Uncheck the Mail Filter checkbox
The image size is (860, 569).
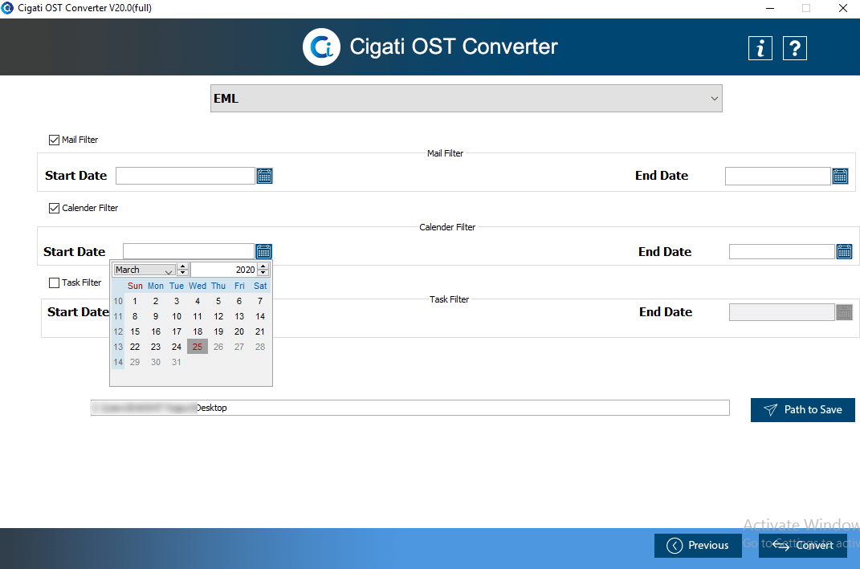[x=54, y=140]
